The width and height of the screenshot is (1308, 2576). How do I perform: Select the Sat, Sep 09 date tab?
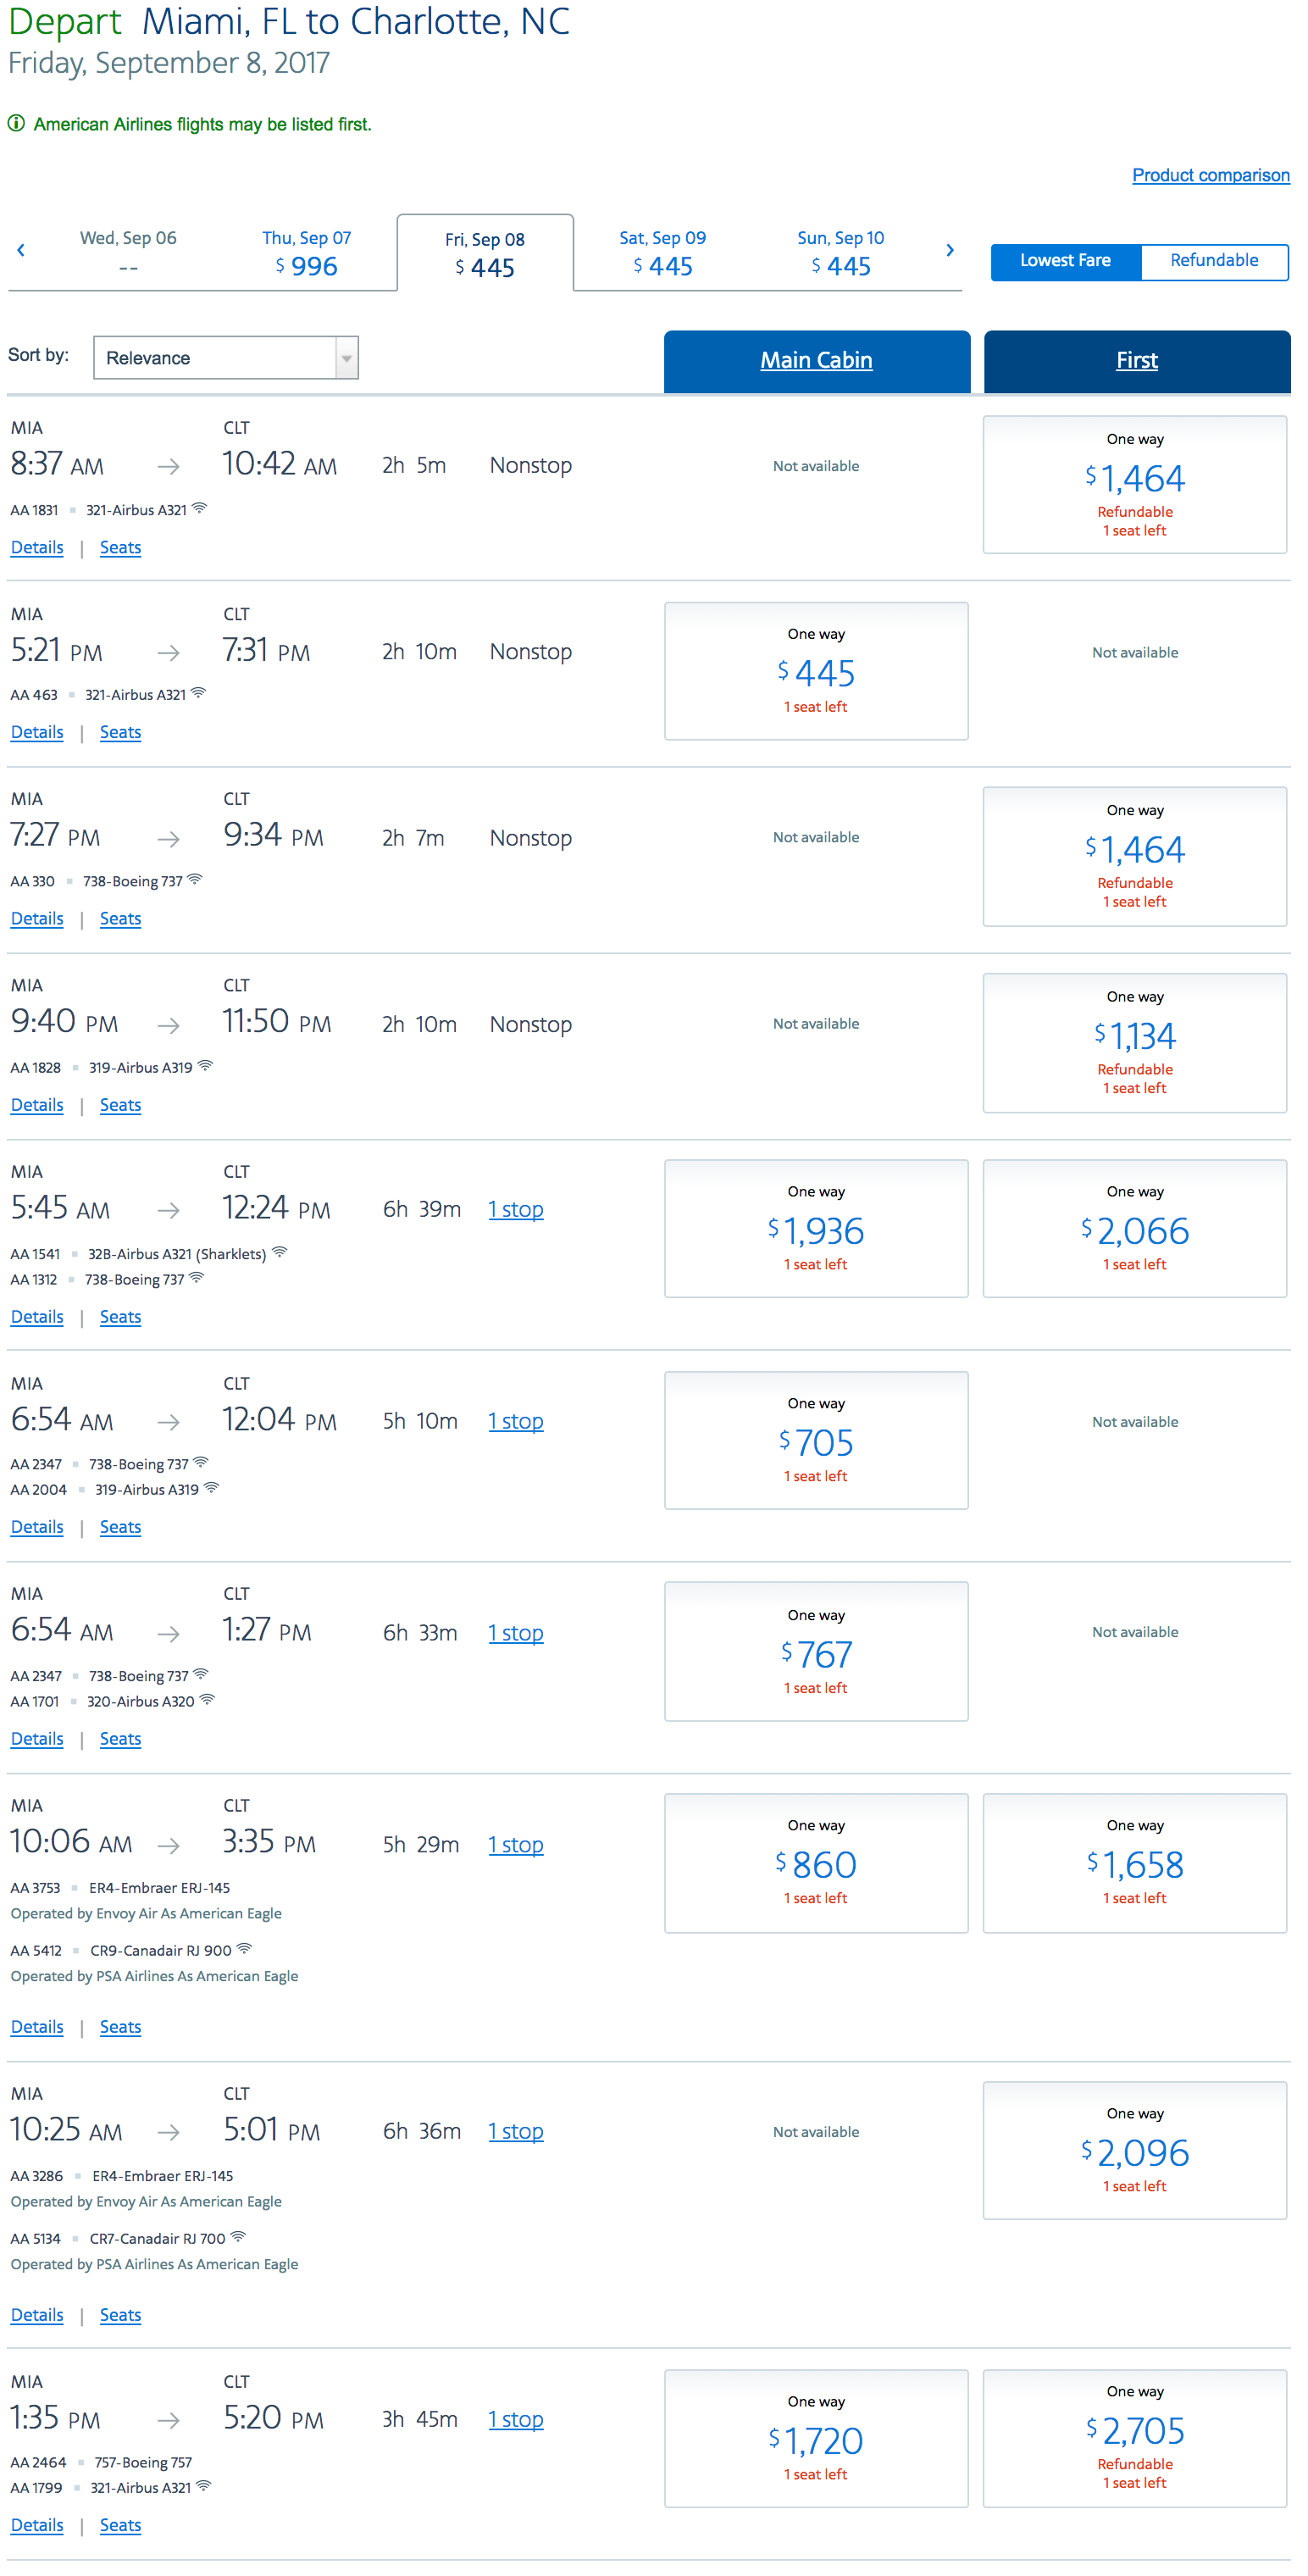click(662, 253)
